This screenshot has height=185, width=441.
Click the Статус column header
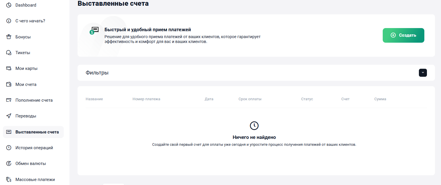(307, 99)
